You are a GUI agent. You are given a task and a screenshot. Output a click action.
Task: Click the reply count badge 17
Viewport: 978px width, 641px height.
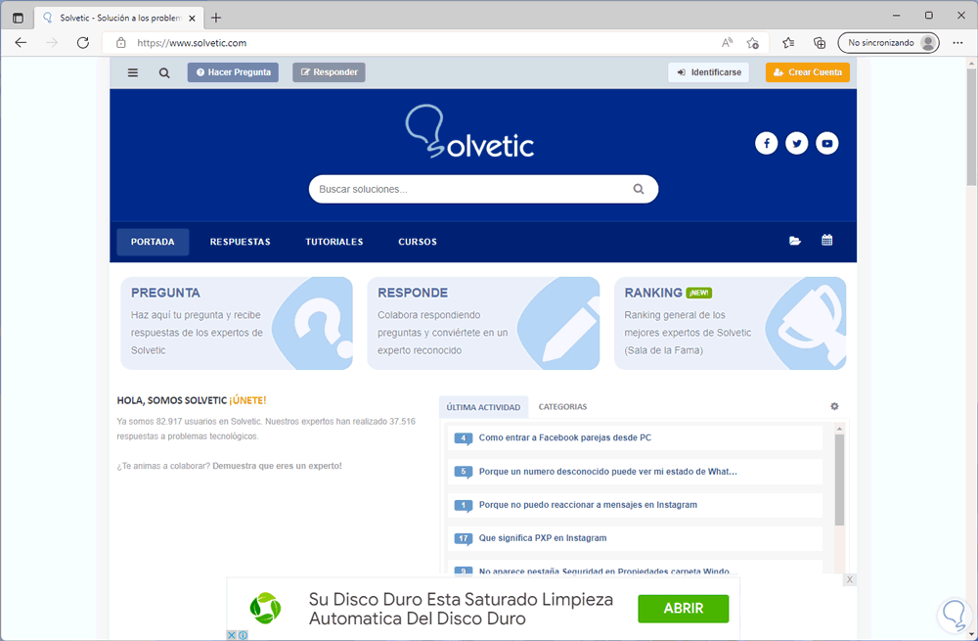(463, 538)
